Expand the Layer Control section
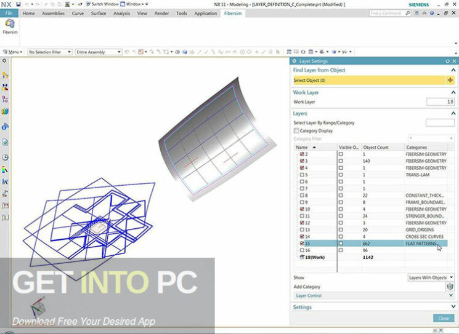 point(451,295)
